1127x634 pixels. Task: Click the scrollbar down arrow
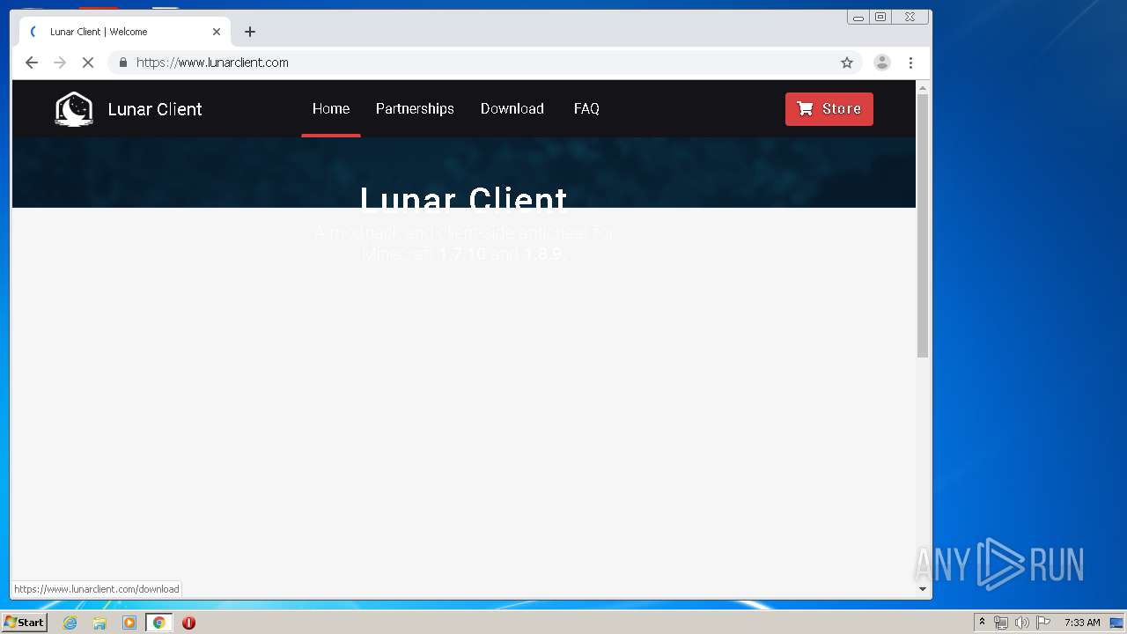point(923,589)
